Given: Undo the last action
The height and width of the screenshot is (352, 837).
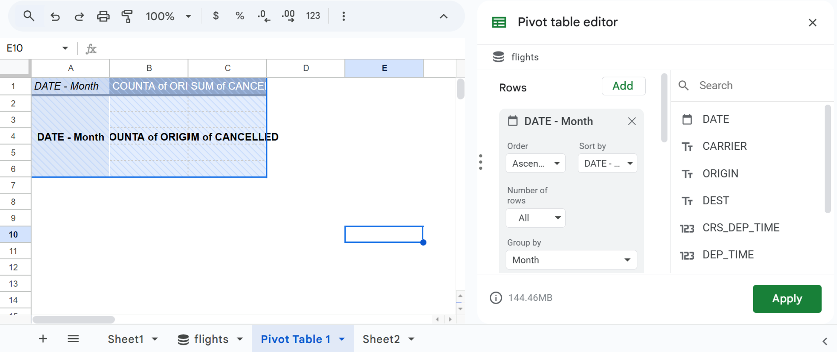Looking at the screenshot, I should pos(55,16).
